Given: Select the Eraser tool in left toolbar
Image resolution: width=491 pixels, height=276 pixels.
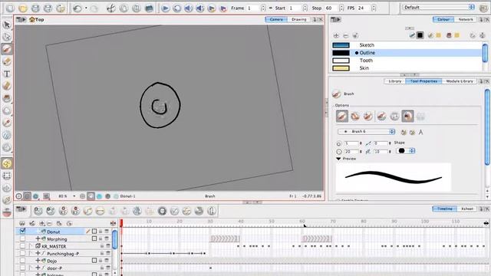Looking at the screenshot, I should [x=7, y=86].
